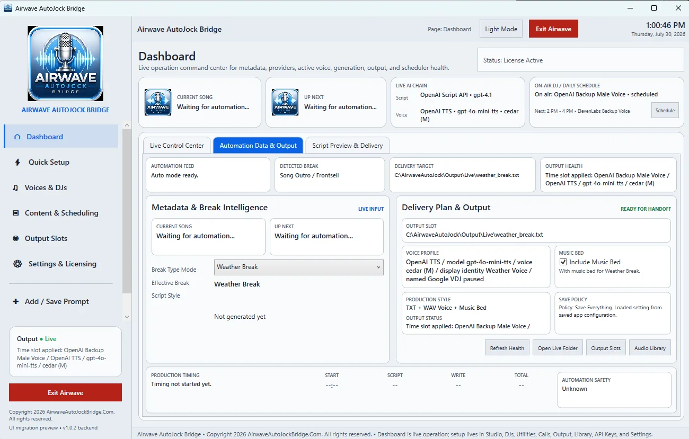The height and width of the screenshot is (439, 689).
Task: Open Settings & Licensing gear icon
Action: click(x=17, y=264)
